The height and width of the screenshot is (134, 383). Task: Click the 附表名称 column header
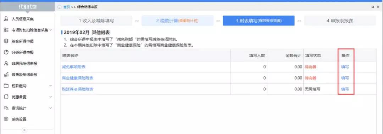70,56
